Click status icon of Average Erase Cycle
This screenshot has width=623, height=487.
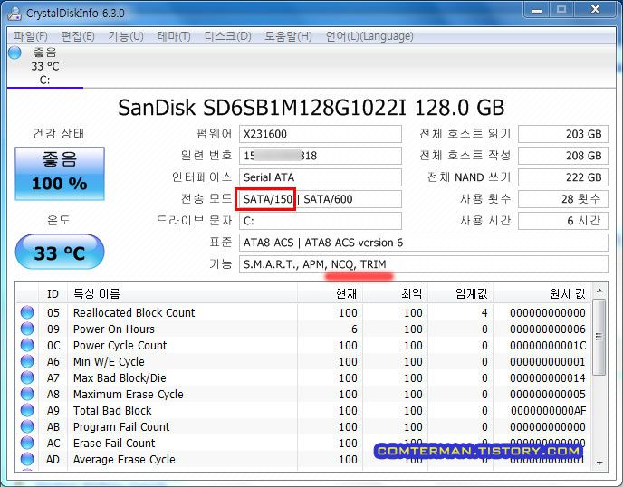(27, 459)
